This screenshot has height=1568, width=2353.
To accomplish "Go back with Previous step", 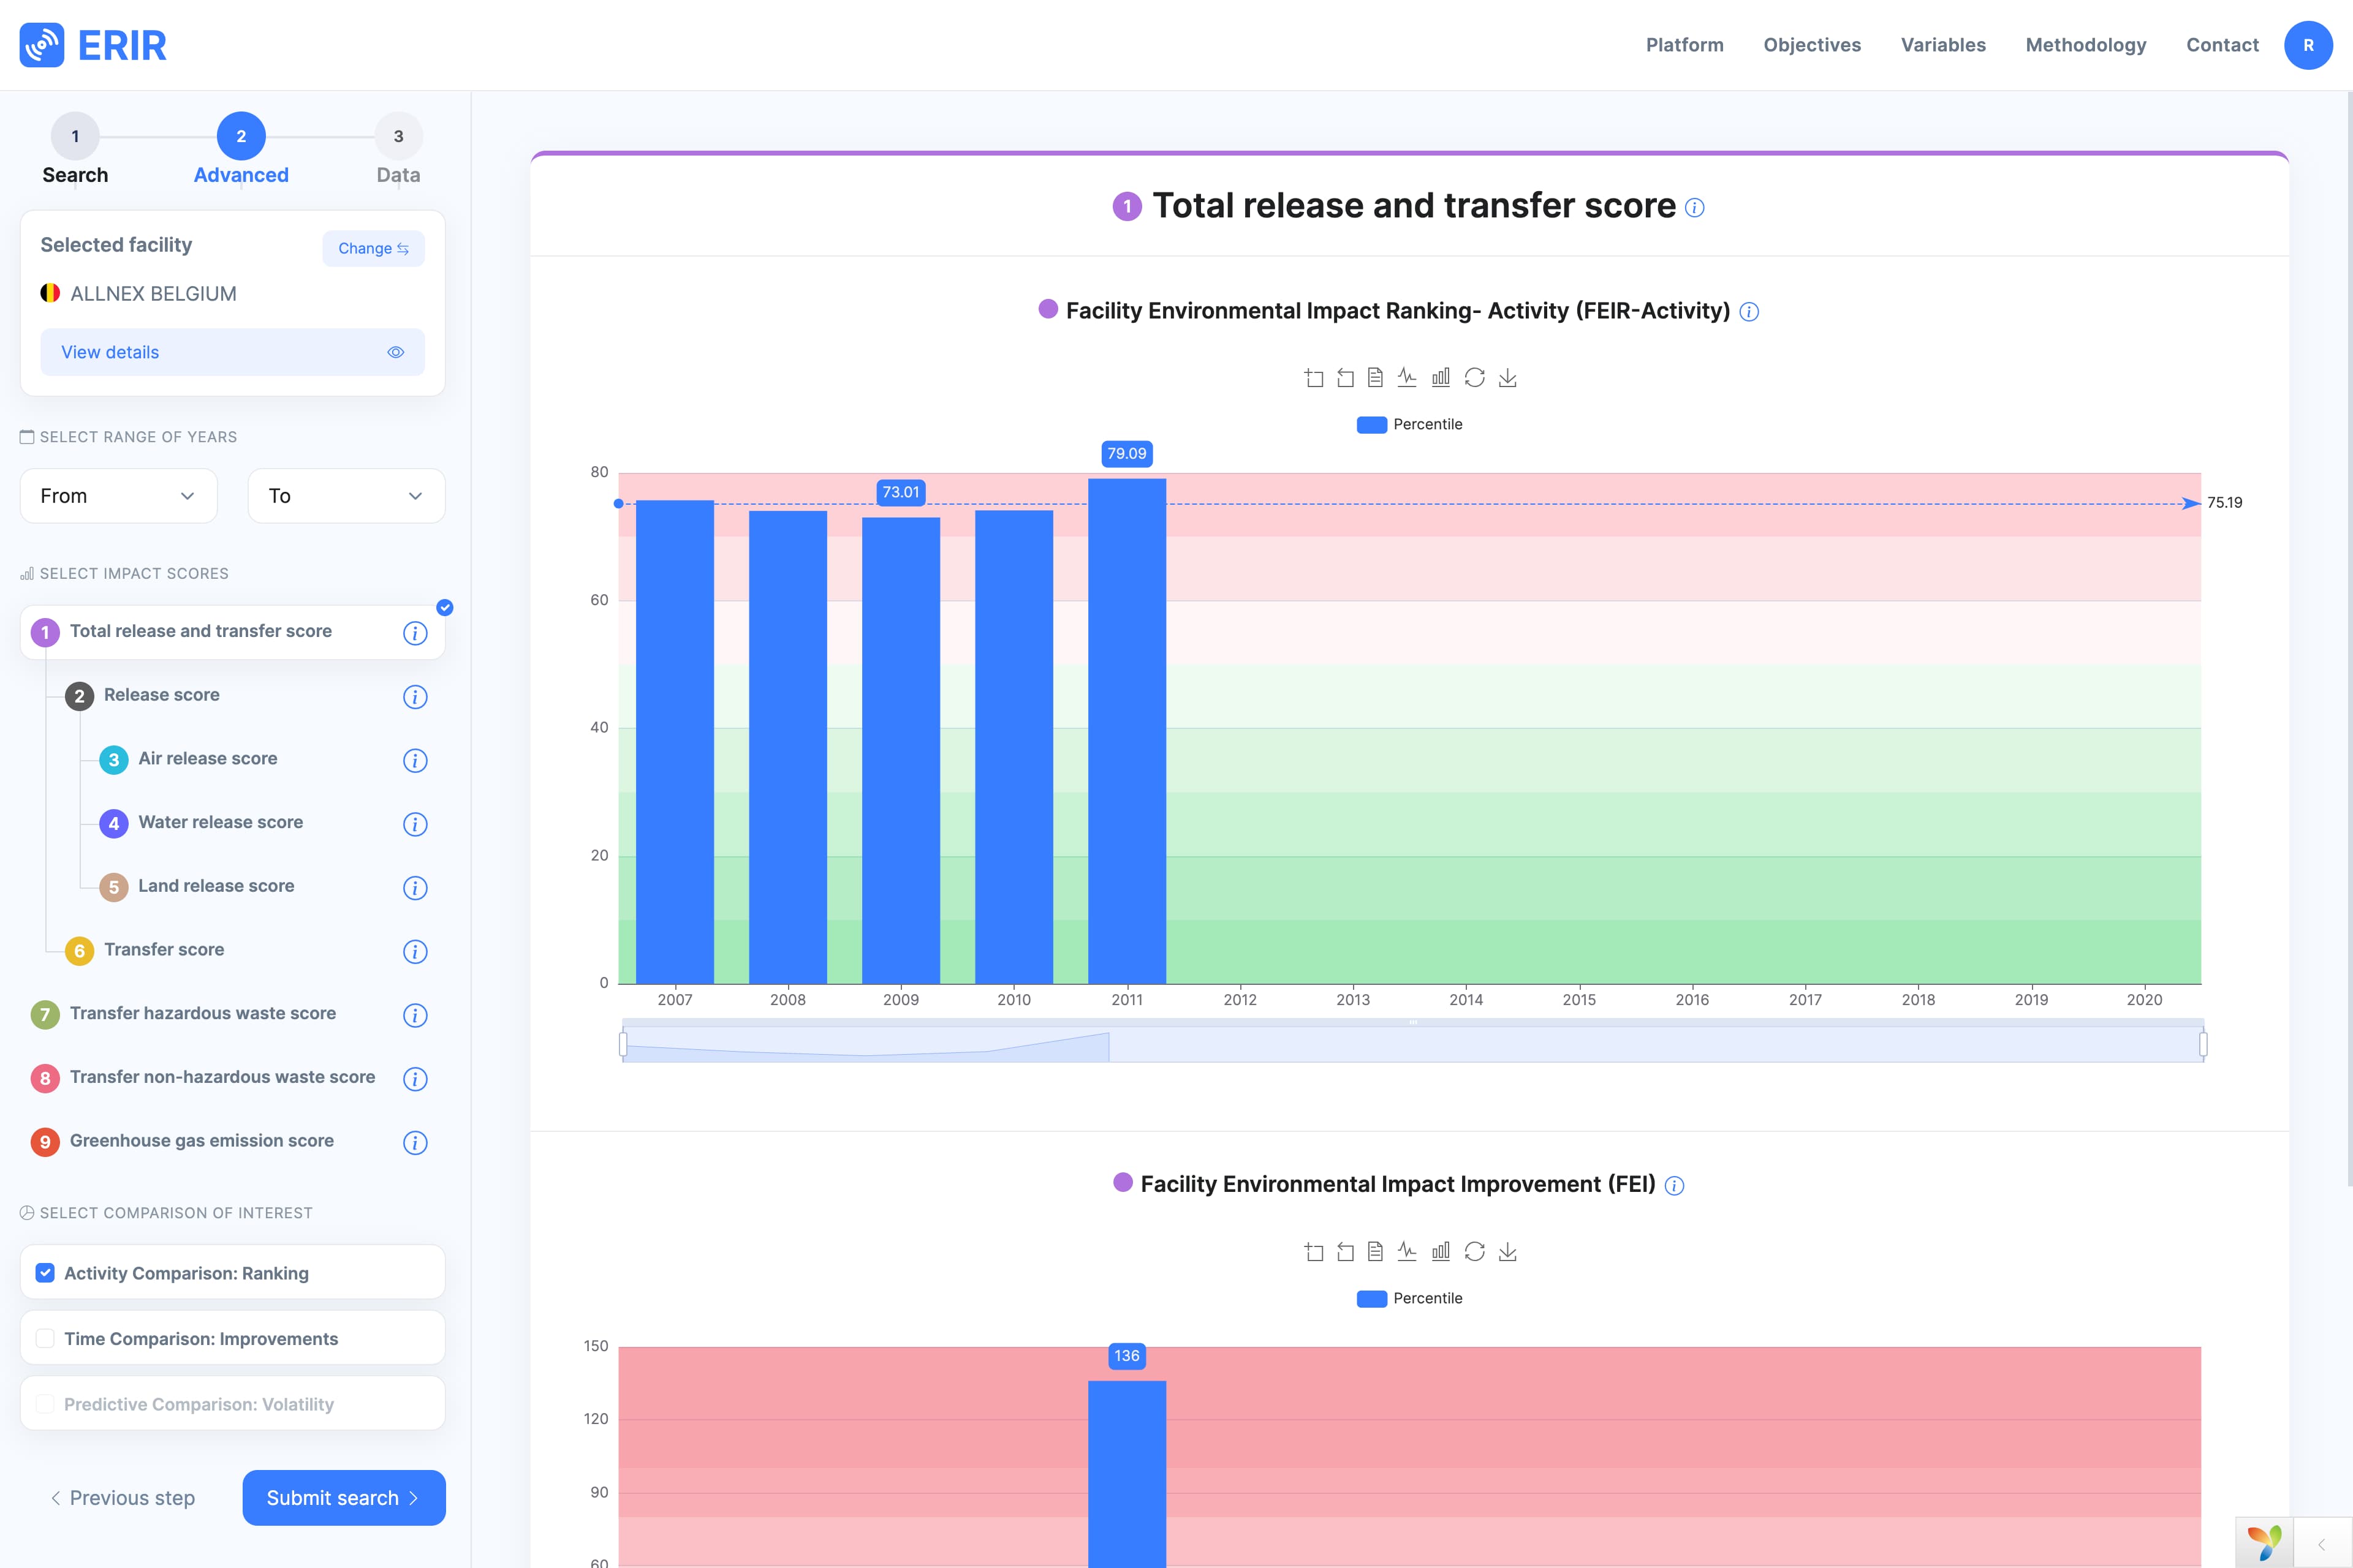I will tap(122, 1498).
